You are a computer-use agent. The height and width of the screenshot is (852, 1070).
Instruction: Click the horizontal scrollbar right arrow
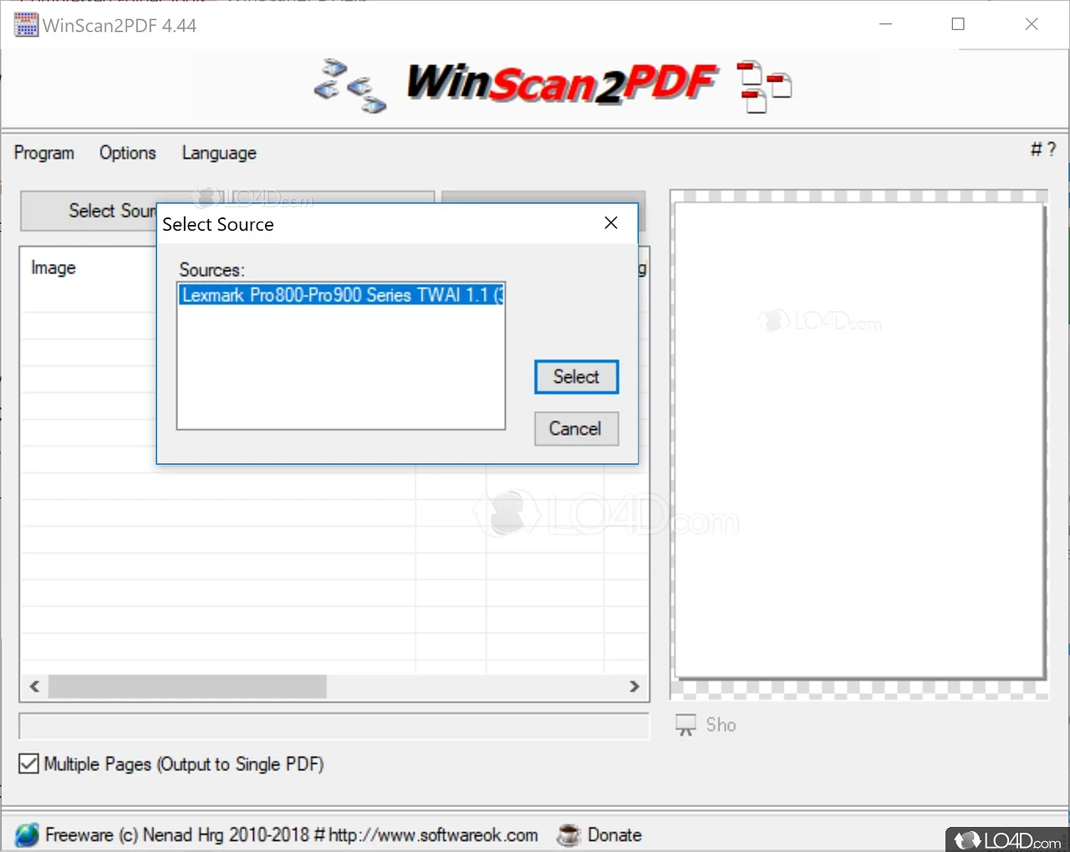tap(634, 686)
